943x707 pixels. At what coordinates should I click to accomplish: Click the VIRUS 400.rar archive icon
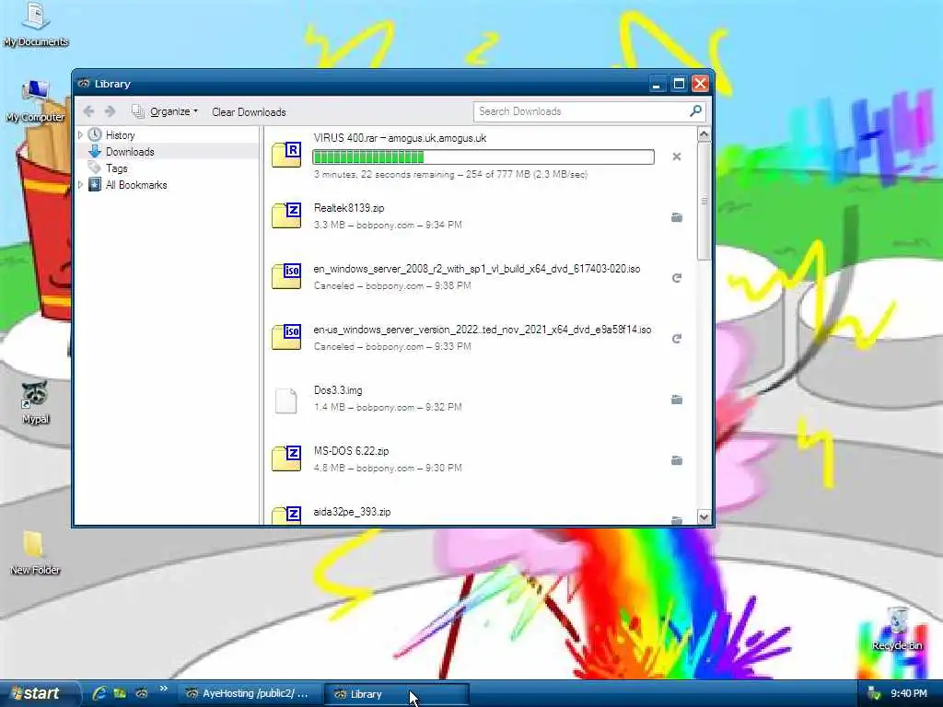pyautogui.click(x=286, y=155)
